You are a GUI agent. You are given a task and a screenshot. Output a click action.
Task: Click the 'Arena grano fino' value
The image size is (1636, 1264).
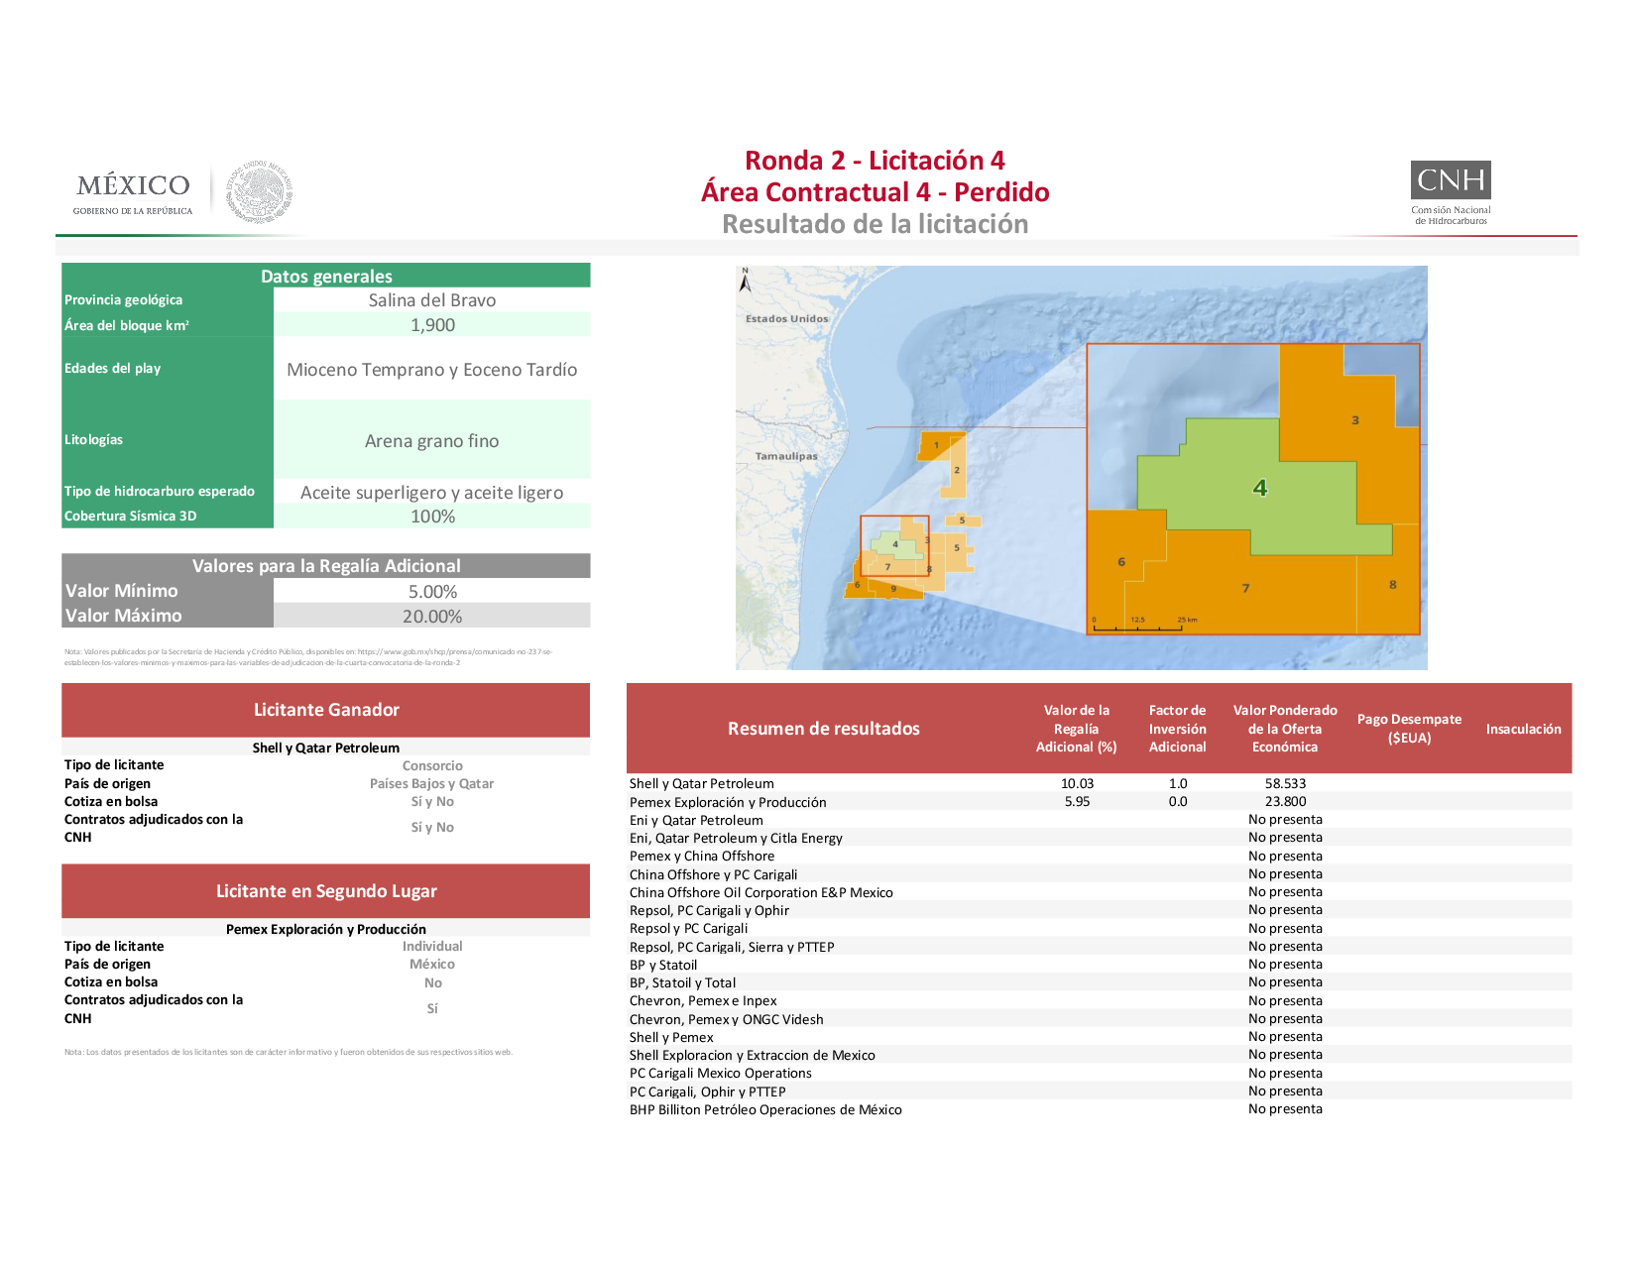[432, 441]
